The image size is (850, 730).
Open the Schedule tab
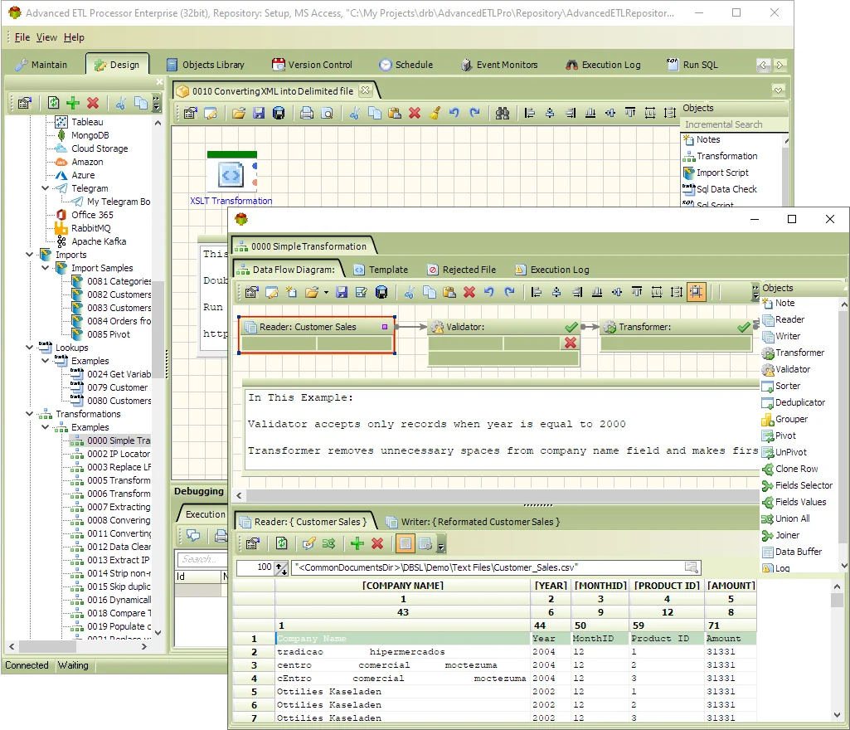pos(406,65)
